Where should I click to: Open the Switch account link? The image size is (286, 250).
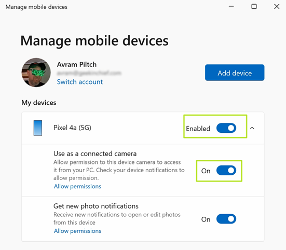[x=80, y=82]
